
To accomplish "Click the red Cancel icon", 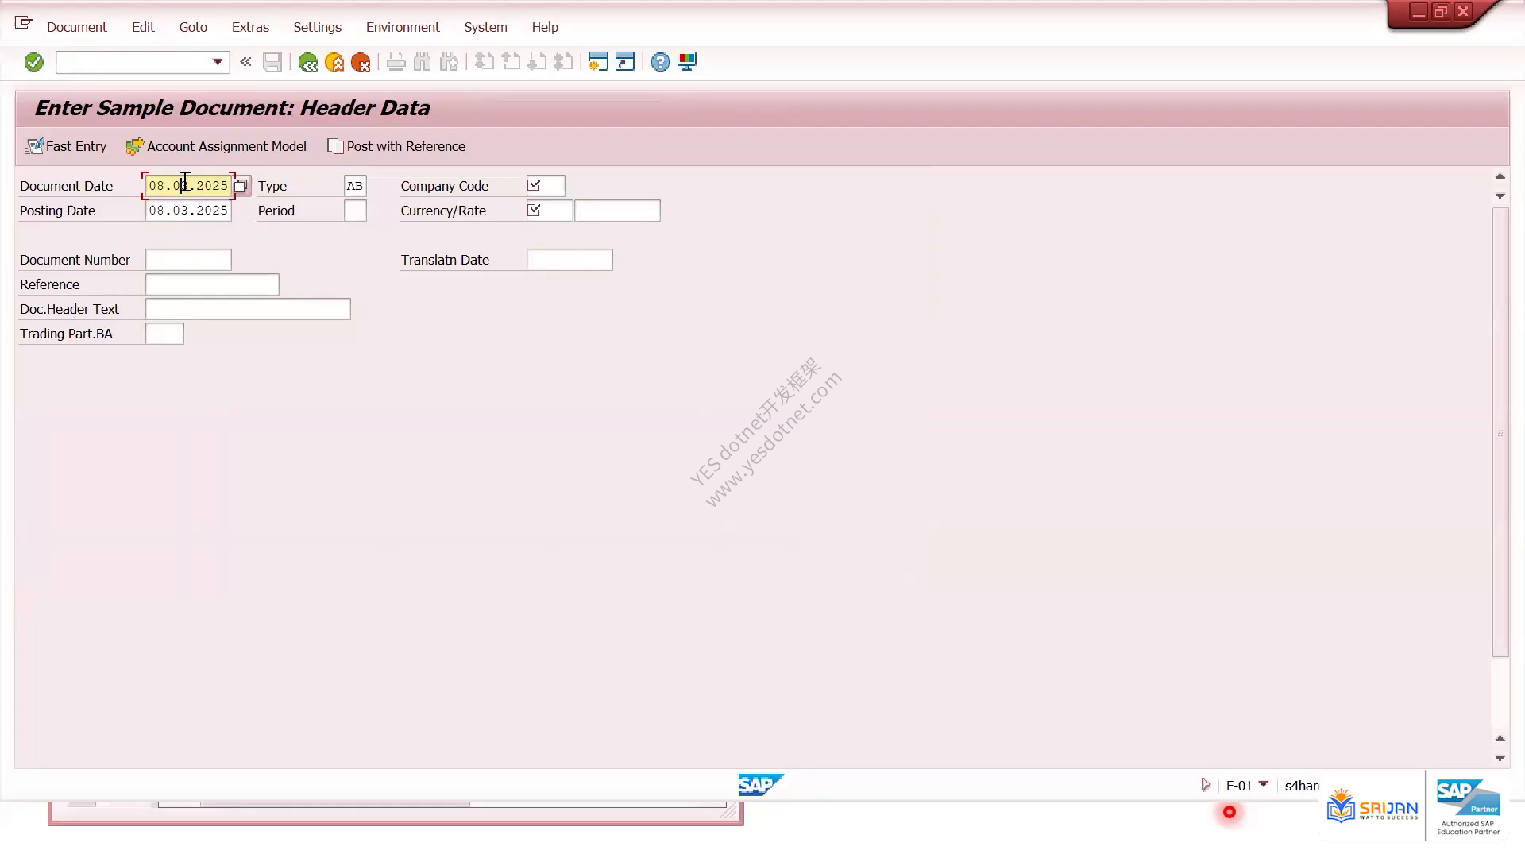I will tap(361, 62).
